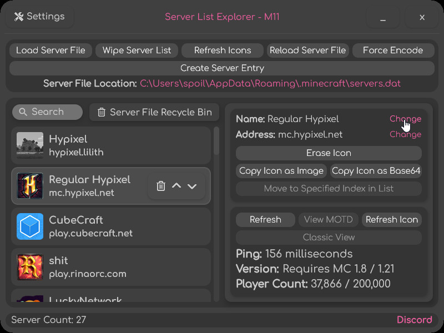Open the Discord link
The image size is (444, 333).
pyautogui.click(x=414, y=320)
